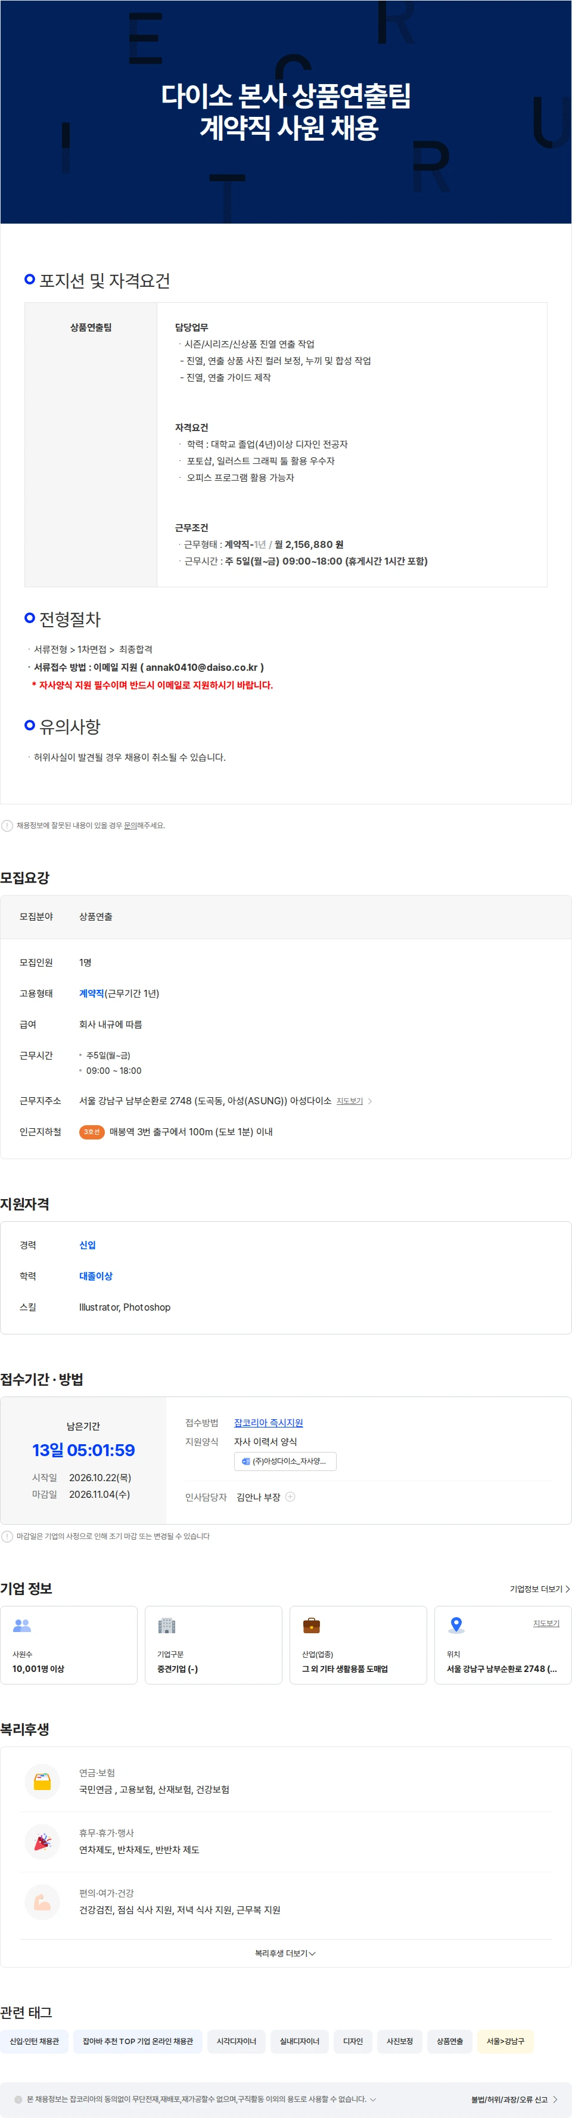Click the 연금·보험 benefit icon
This screenshot has width=572, height=2118.
coord(42,1782)
